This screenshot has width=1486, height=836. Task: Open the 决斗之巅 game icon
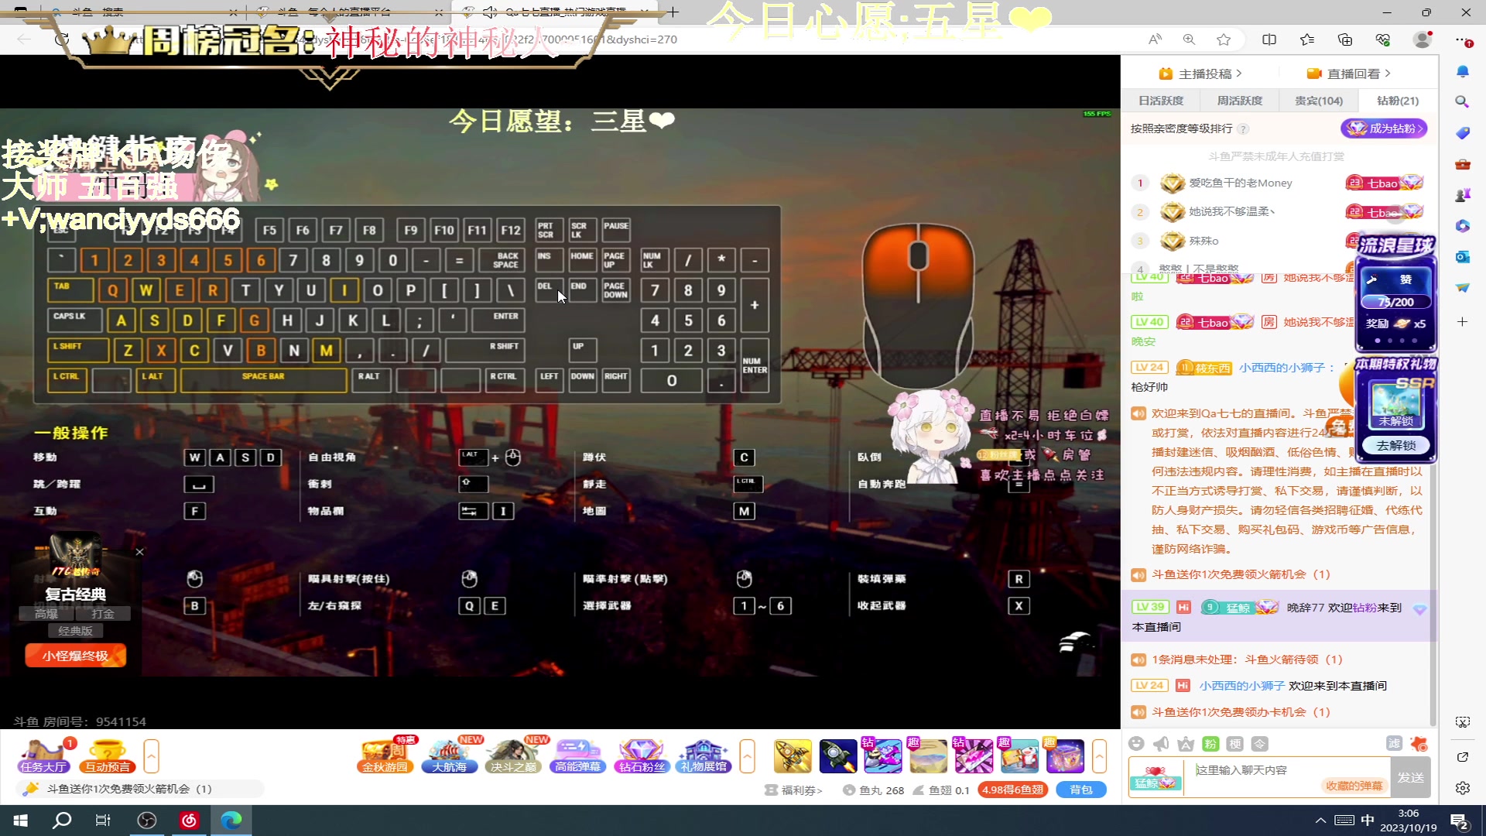coord(513,756)
